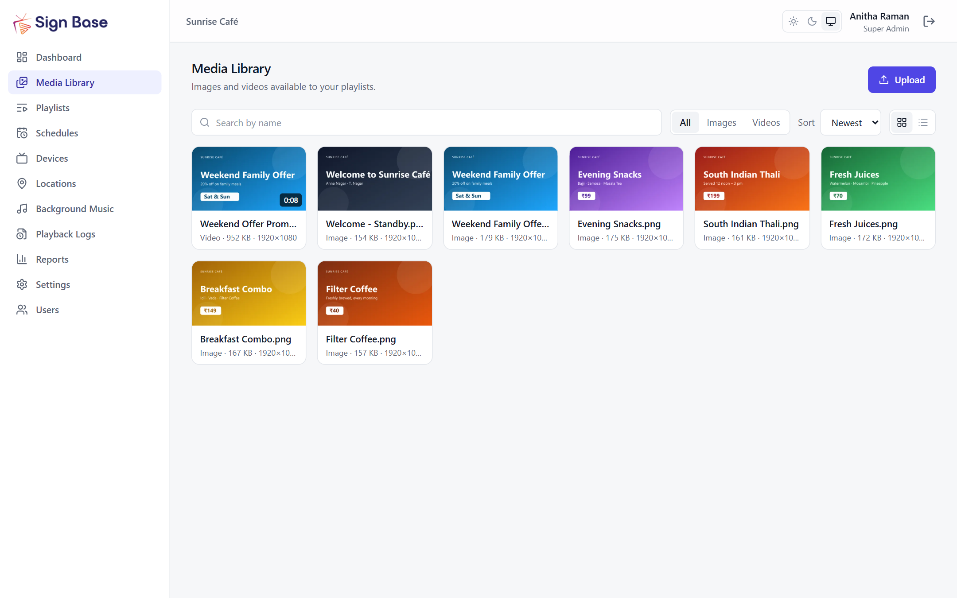
Task: Open Welcome - Standby image thumbnail
Action: pyautogui.click(x=375, y=179)
